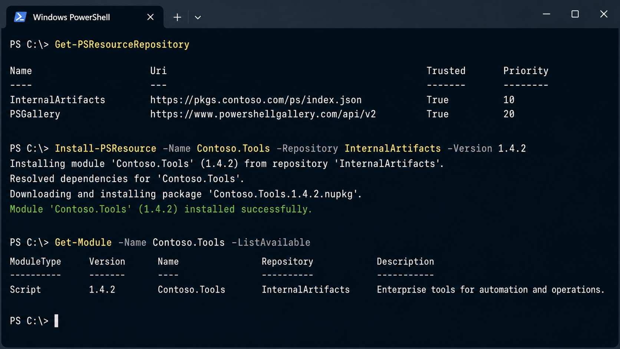Click the priority value 10

509,100
